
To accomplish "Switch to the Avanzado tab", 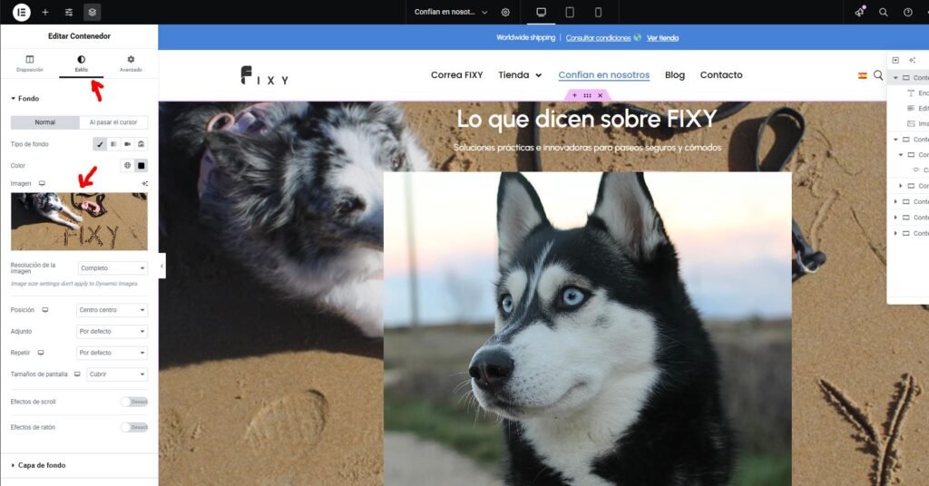I will click(131, 63).
